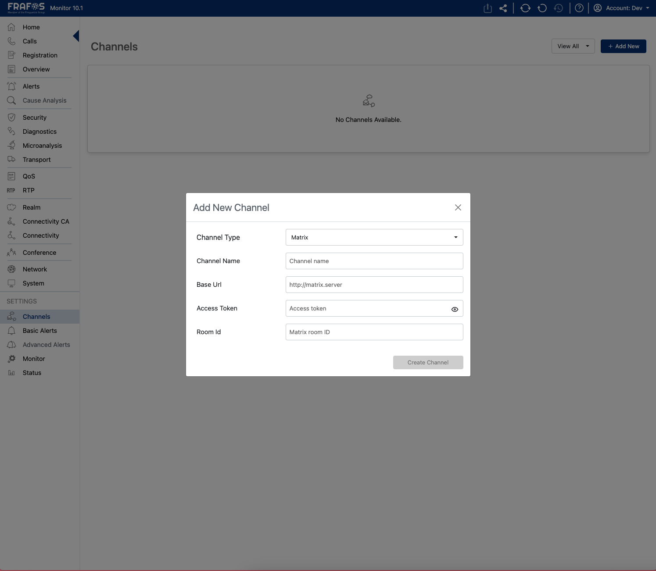Click the export icon in top bar

[488, 8]
